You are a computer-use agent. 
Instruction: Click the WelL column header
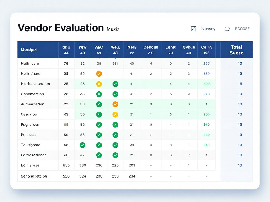(115, 50)
